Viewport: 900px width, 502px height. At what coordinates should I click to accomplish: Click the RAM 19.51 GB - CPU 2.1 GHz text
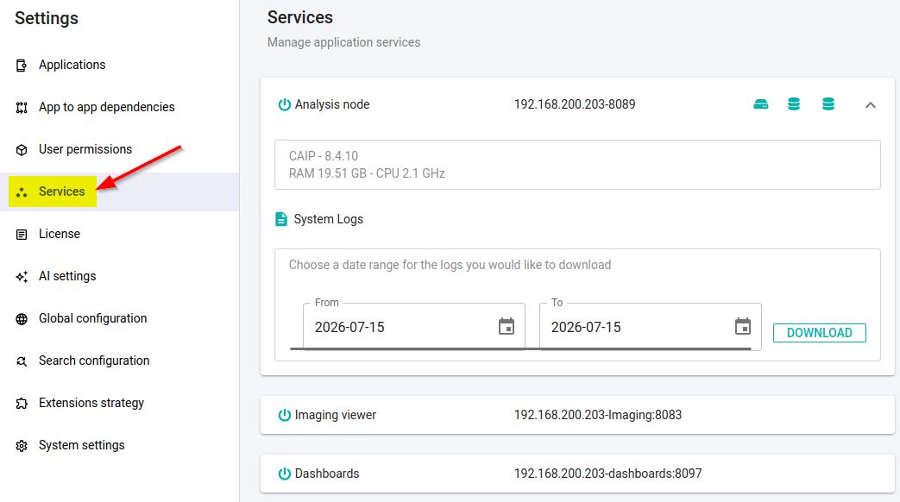367,173
